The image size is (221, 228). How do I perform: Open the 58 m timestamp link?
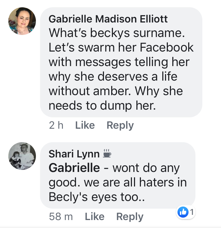(x=61, y=217)
